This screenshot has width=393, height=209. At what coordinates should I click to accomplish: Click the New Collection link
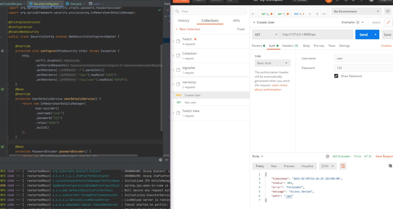point(188,29)
